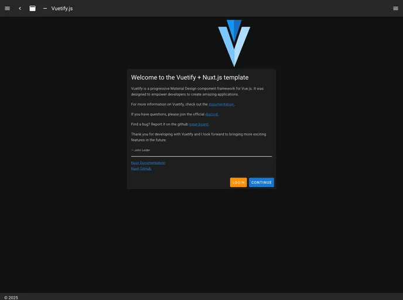Click the blue CONTINUE button
403x300 pixels.
[261, 182]
